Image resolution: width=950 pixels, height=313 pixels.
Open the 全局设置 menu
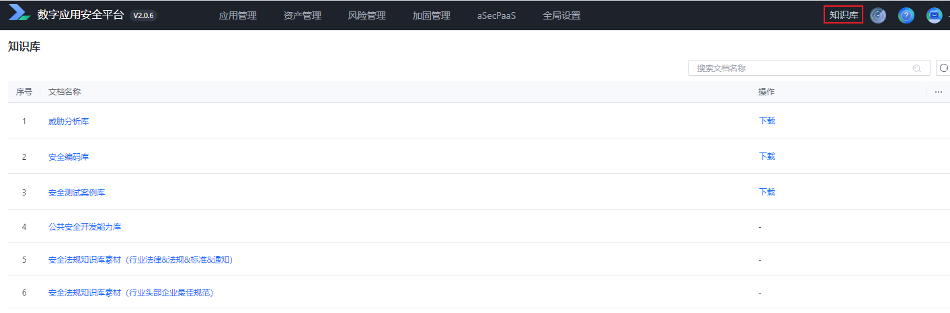pos(561,15)
